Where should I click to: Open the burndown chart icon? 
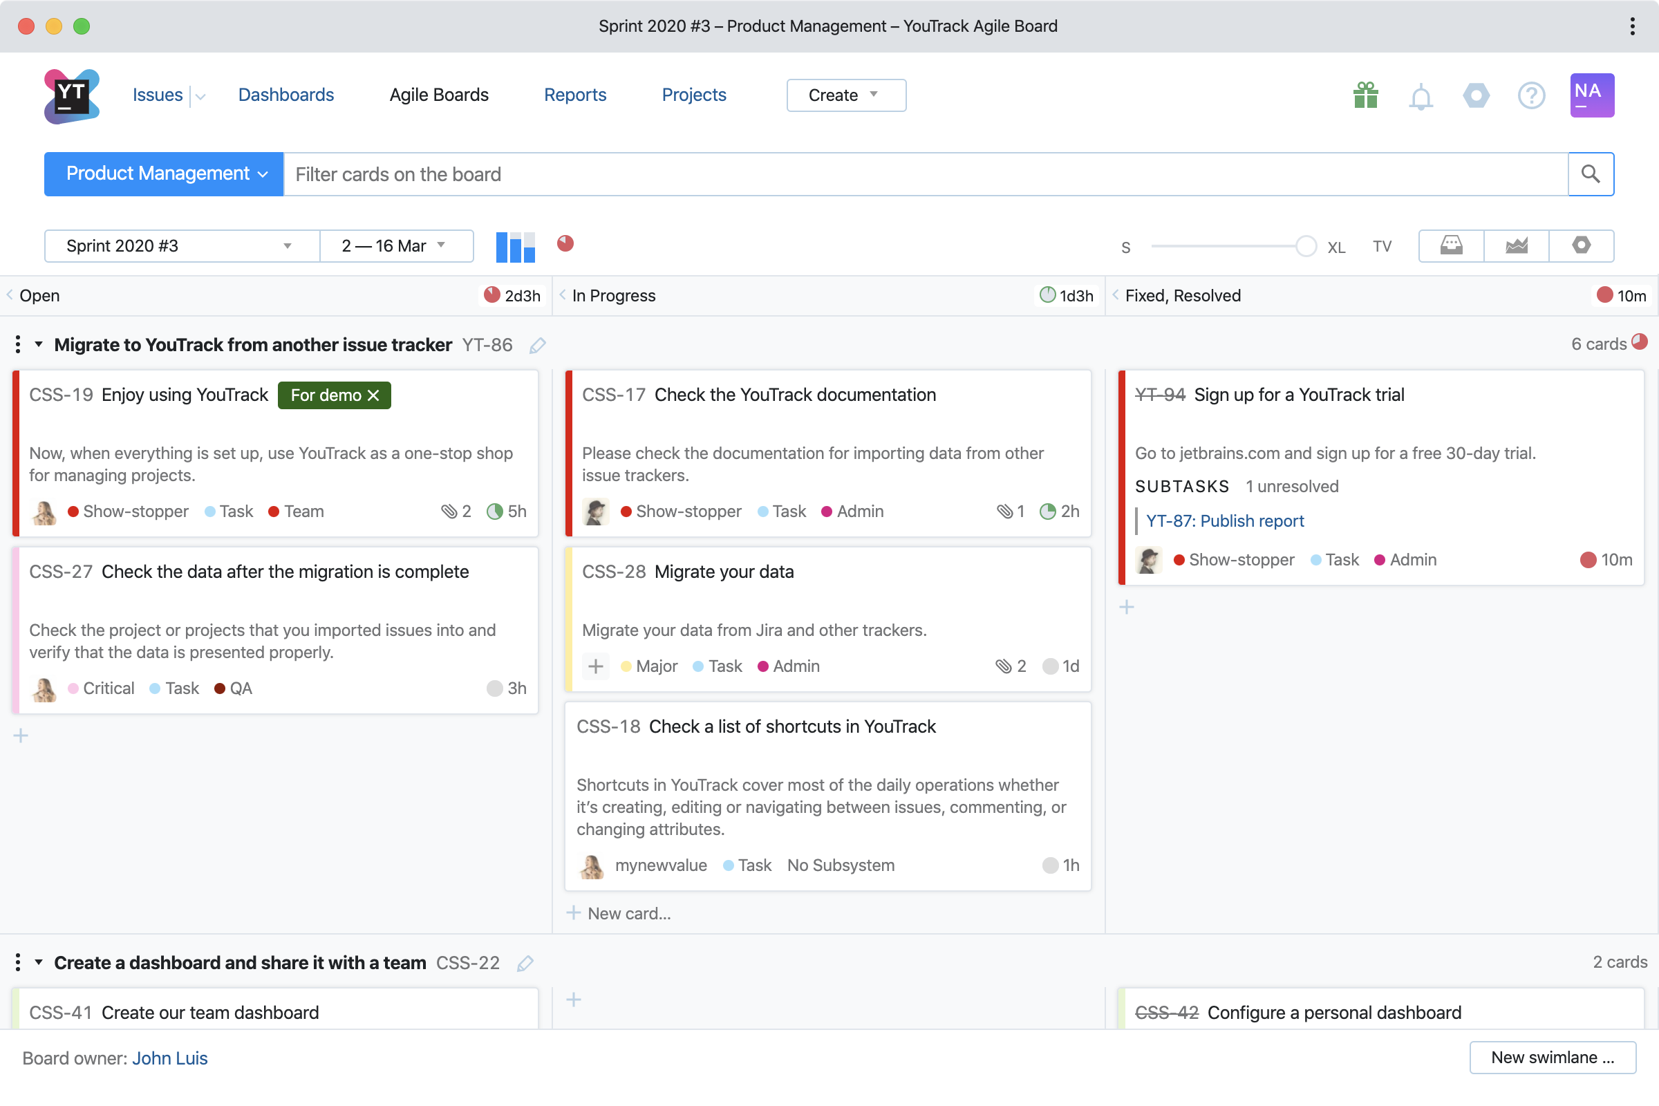[x=1517, y=246]
